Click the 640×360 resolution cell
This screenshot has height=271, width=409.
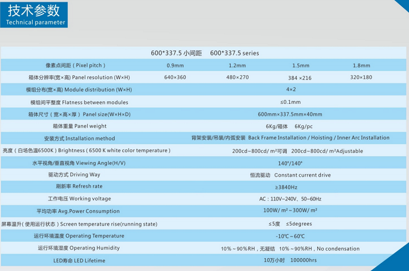click(x=175, y=78)
